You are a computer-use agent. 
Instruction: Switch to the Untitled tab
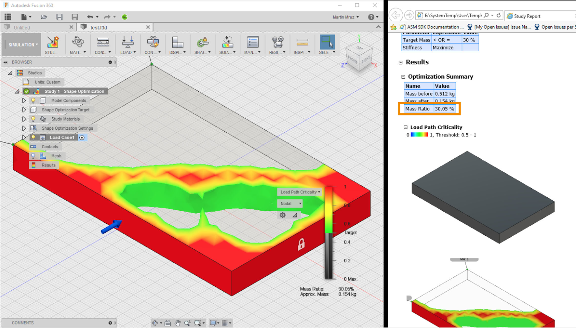click(22, 27)
